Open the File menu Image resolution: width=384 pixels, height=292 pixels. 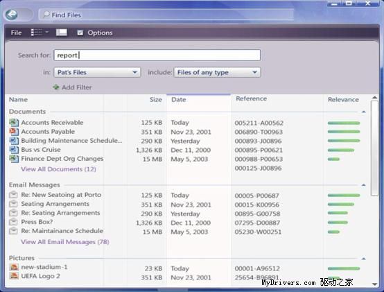(x=16, y=33)
